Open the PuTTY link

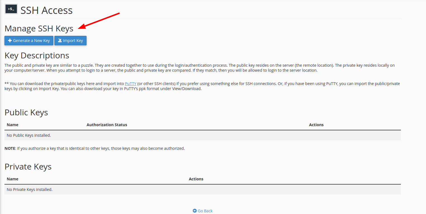point(130,84)
